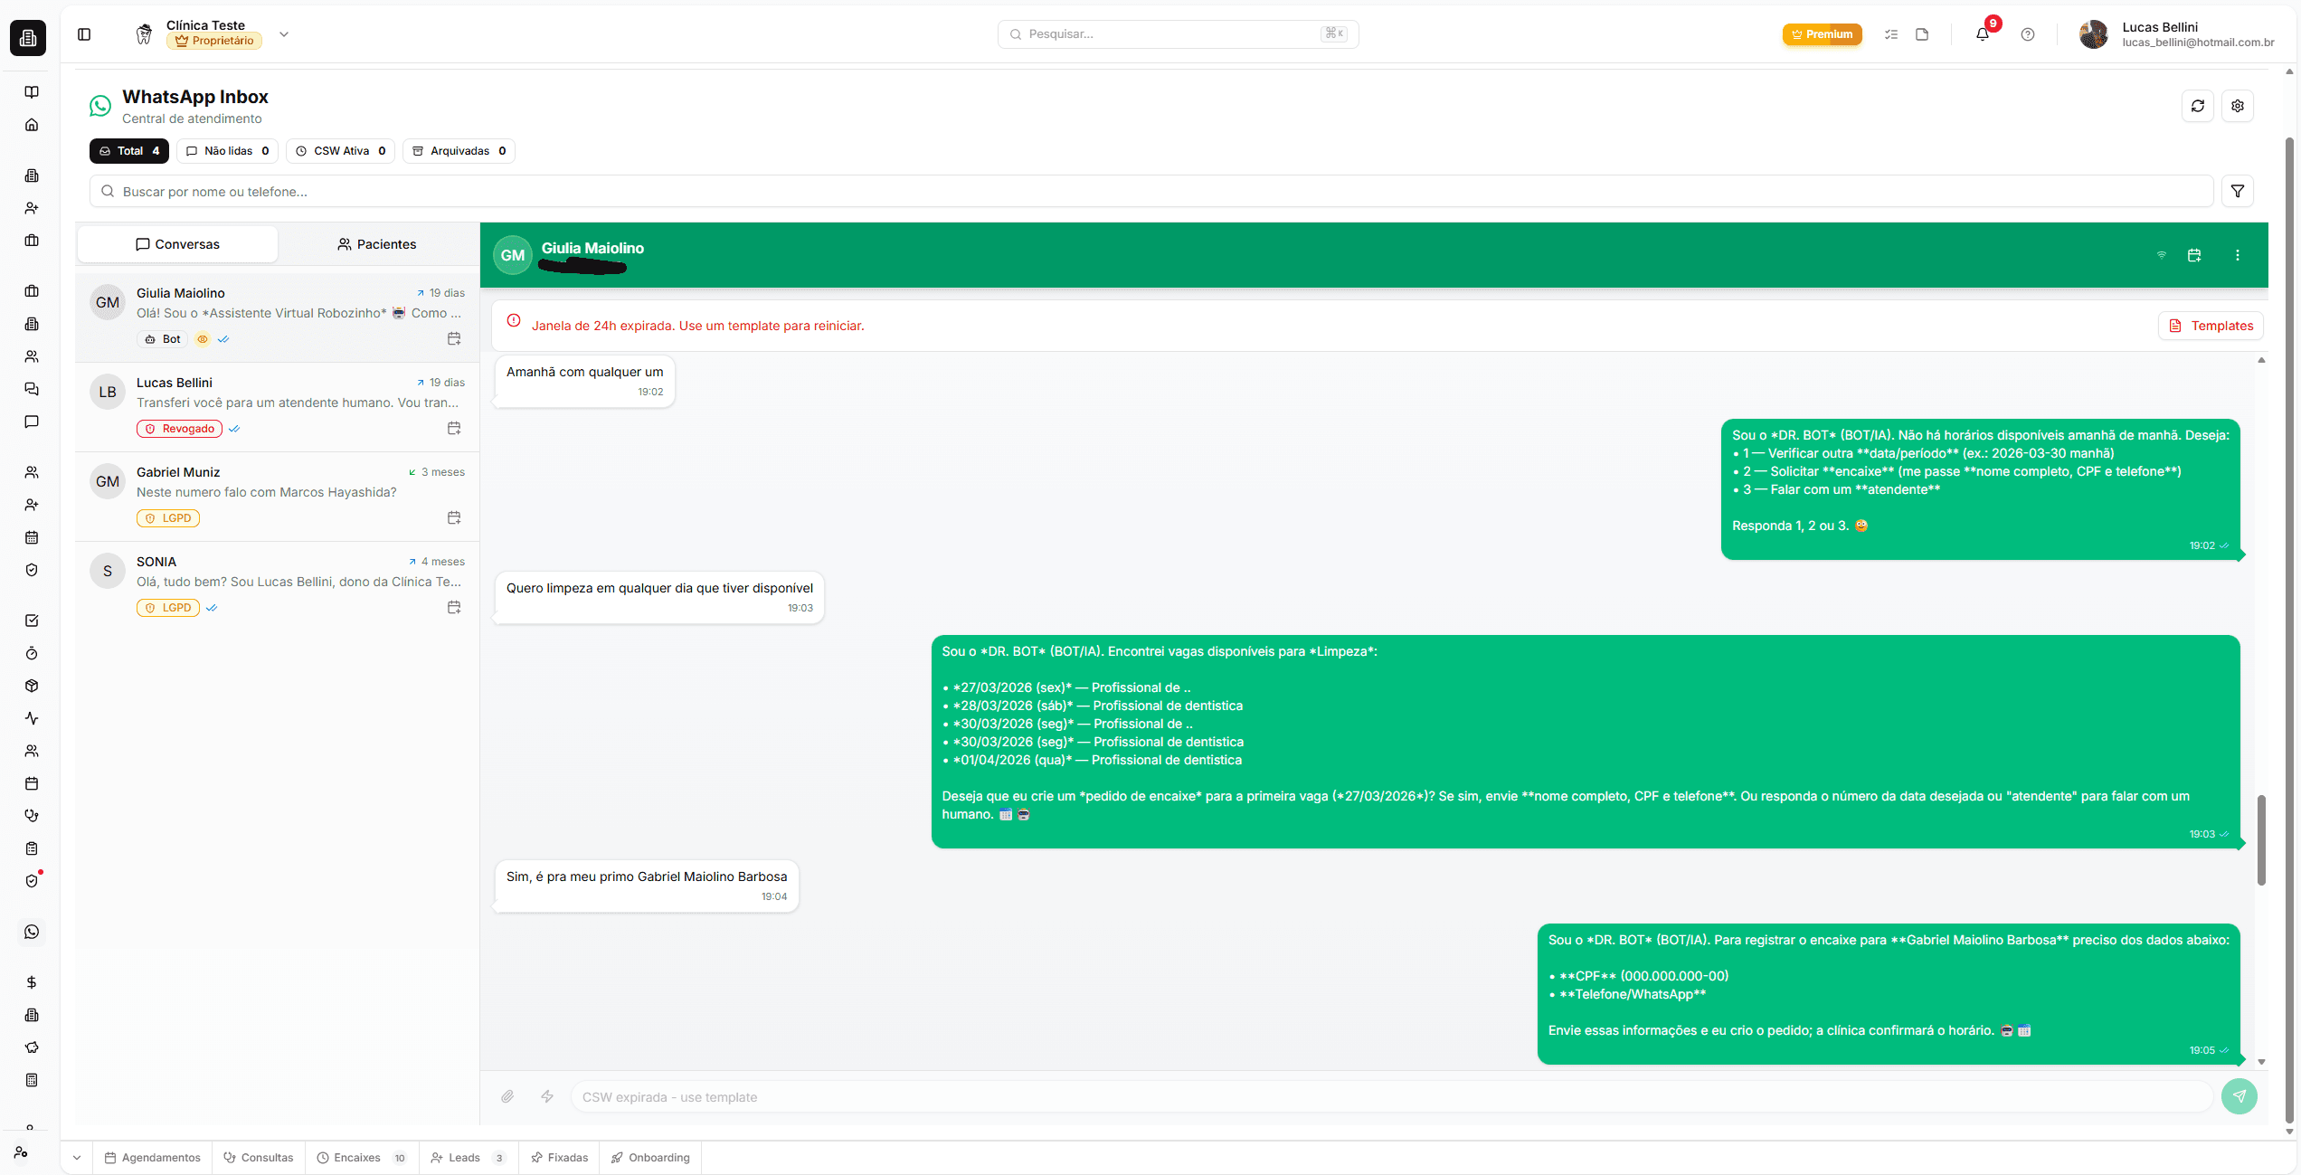Click the CSW expirada message input

tap(1391, 1096)
